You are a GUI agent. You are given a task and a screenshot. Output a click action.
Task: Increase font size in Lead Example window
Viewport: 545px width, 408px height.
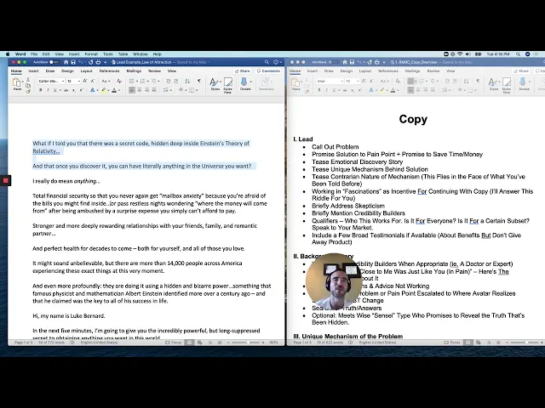(x=85, y=81)
